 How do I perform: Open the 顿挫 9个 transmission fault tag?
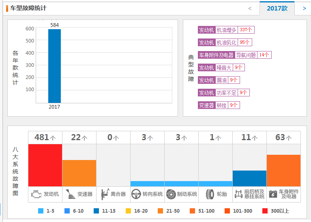(219, 105)
